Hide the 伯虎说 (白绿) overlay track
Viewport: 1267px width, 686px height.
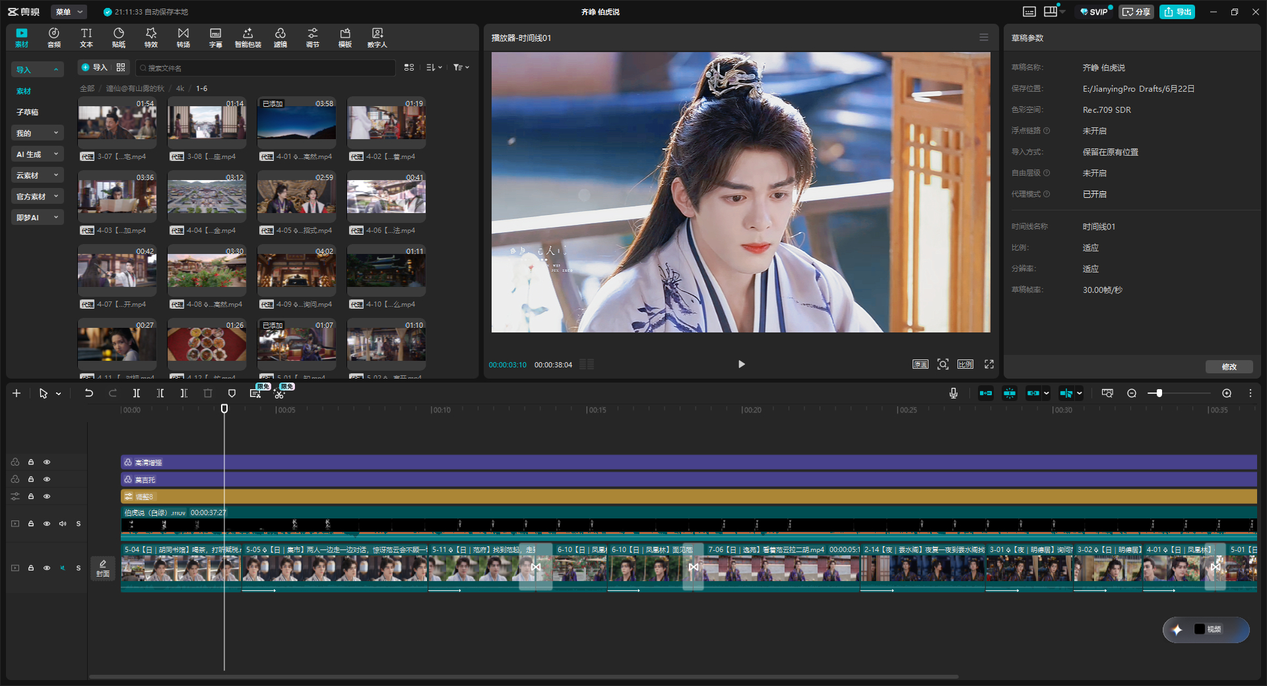(47, 524)
